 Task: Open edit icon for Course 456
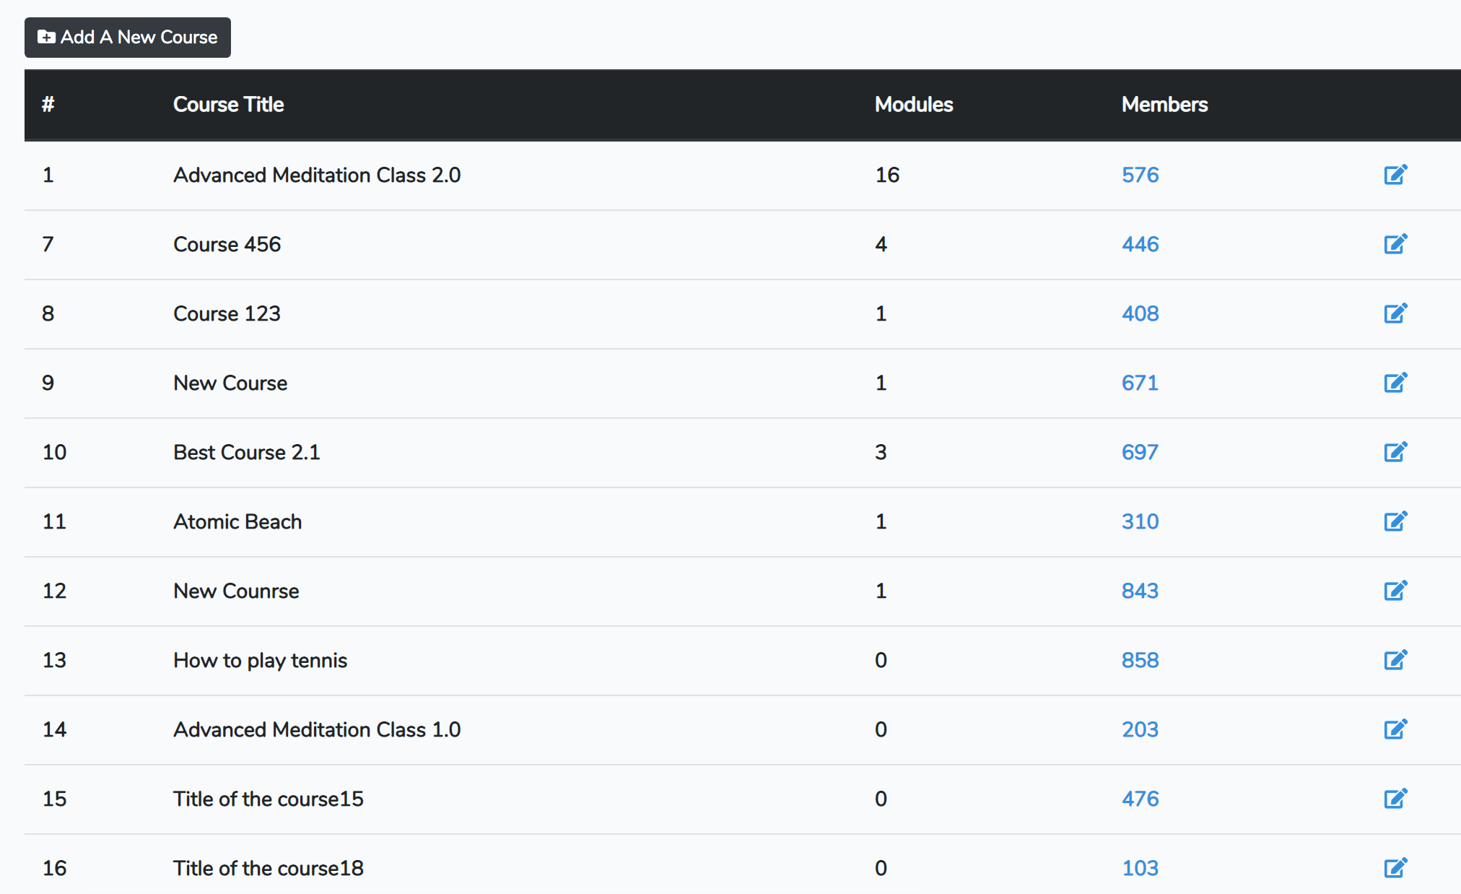(1395, 244)
